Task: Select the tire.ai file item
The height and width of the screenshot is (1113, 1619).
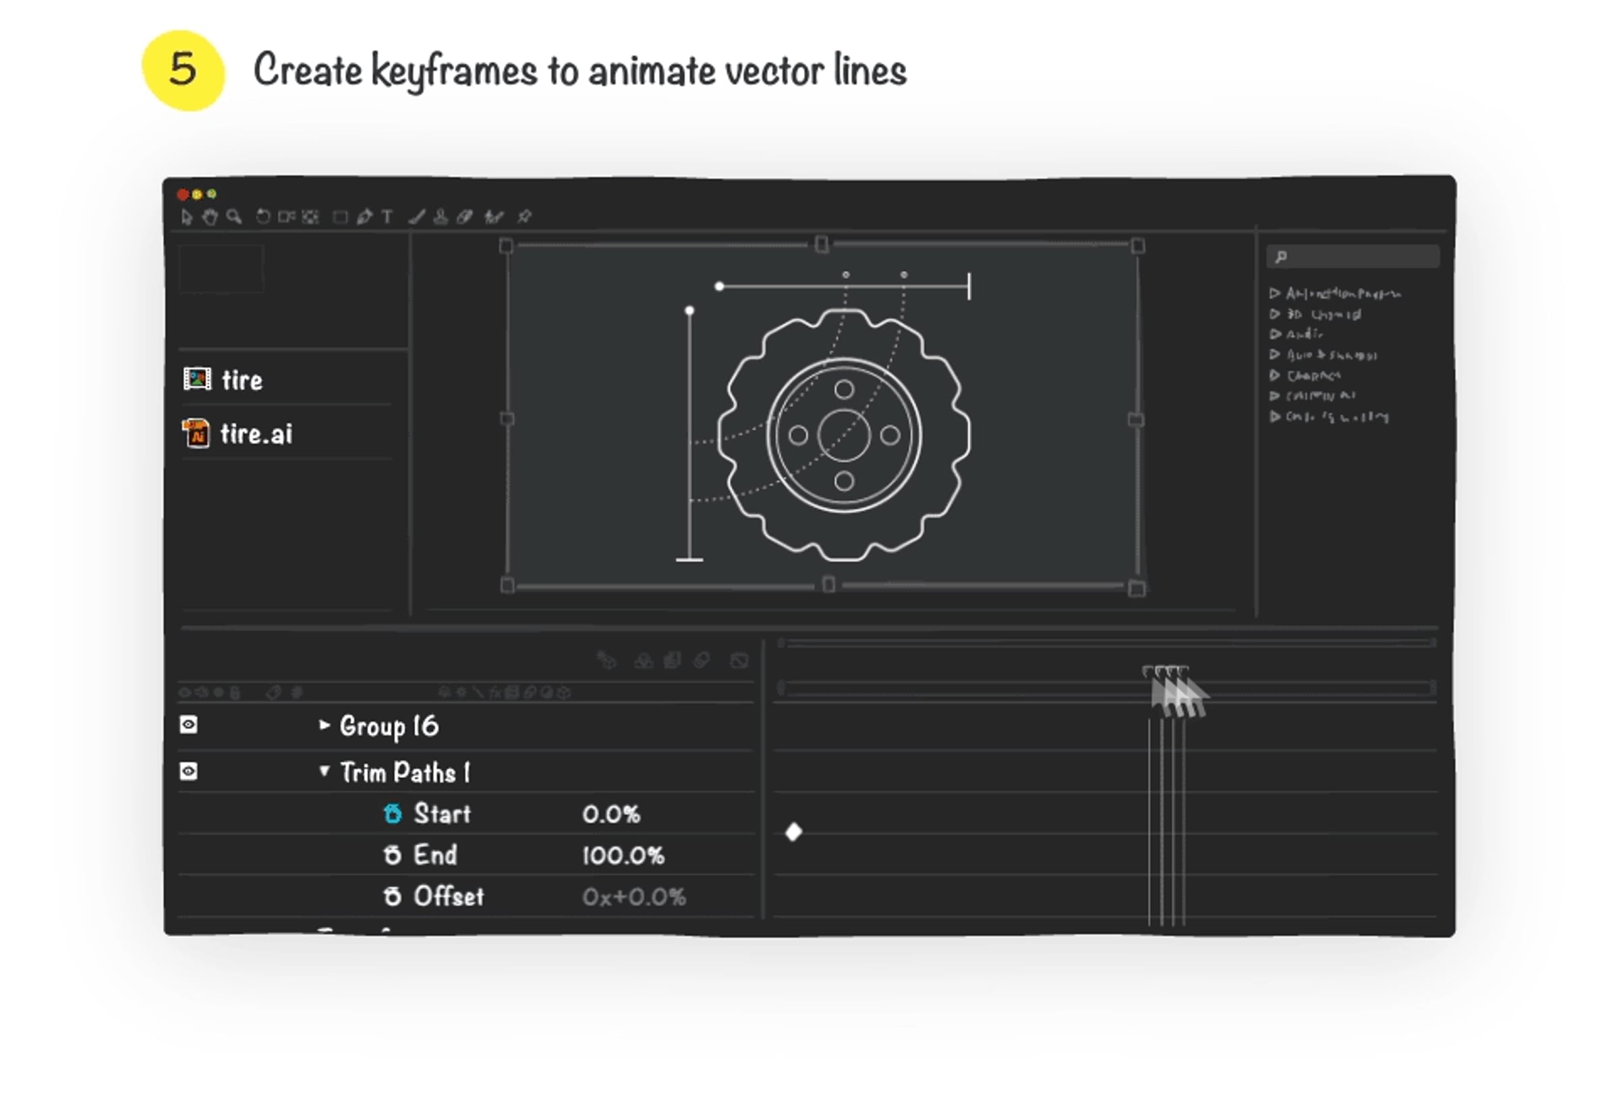Action: point(255,434)
